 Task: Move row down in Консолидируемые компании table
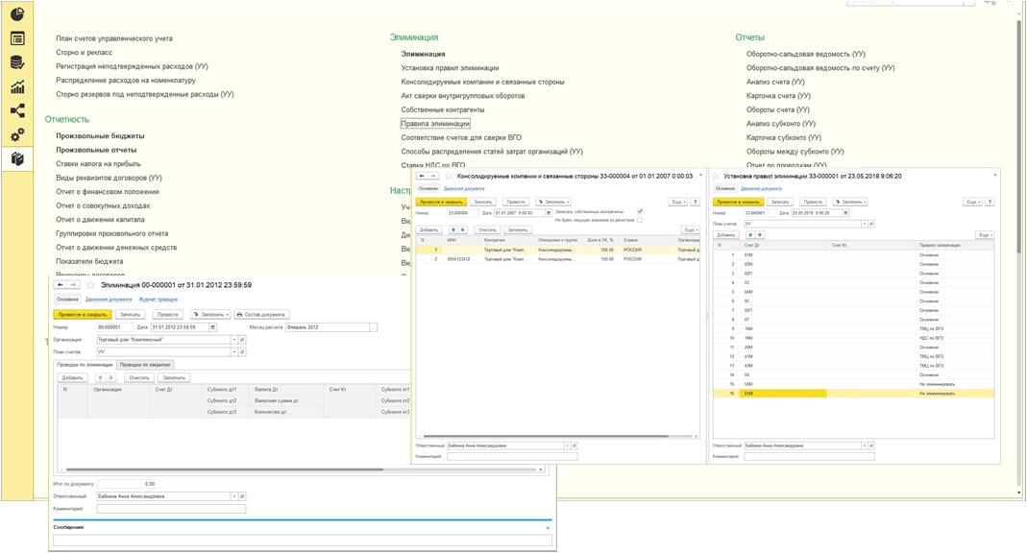(x=463, y=229)
